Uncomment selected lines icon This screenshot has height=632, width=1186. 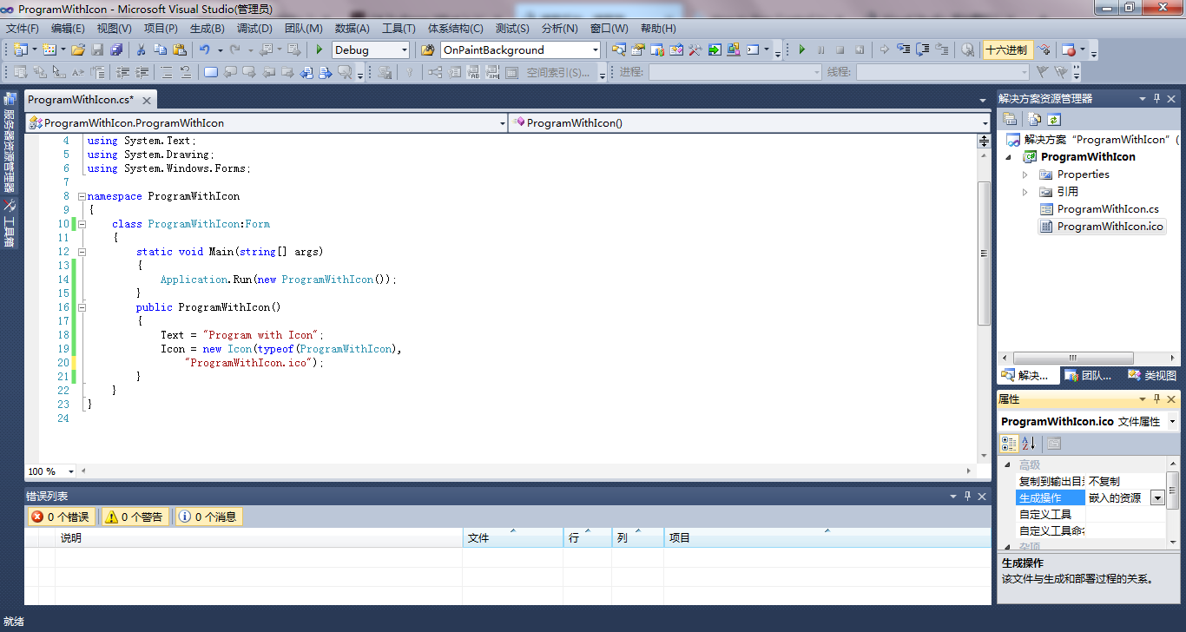pyautogui.click(x=184, y=72)
